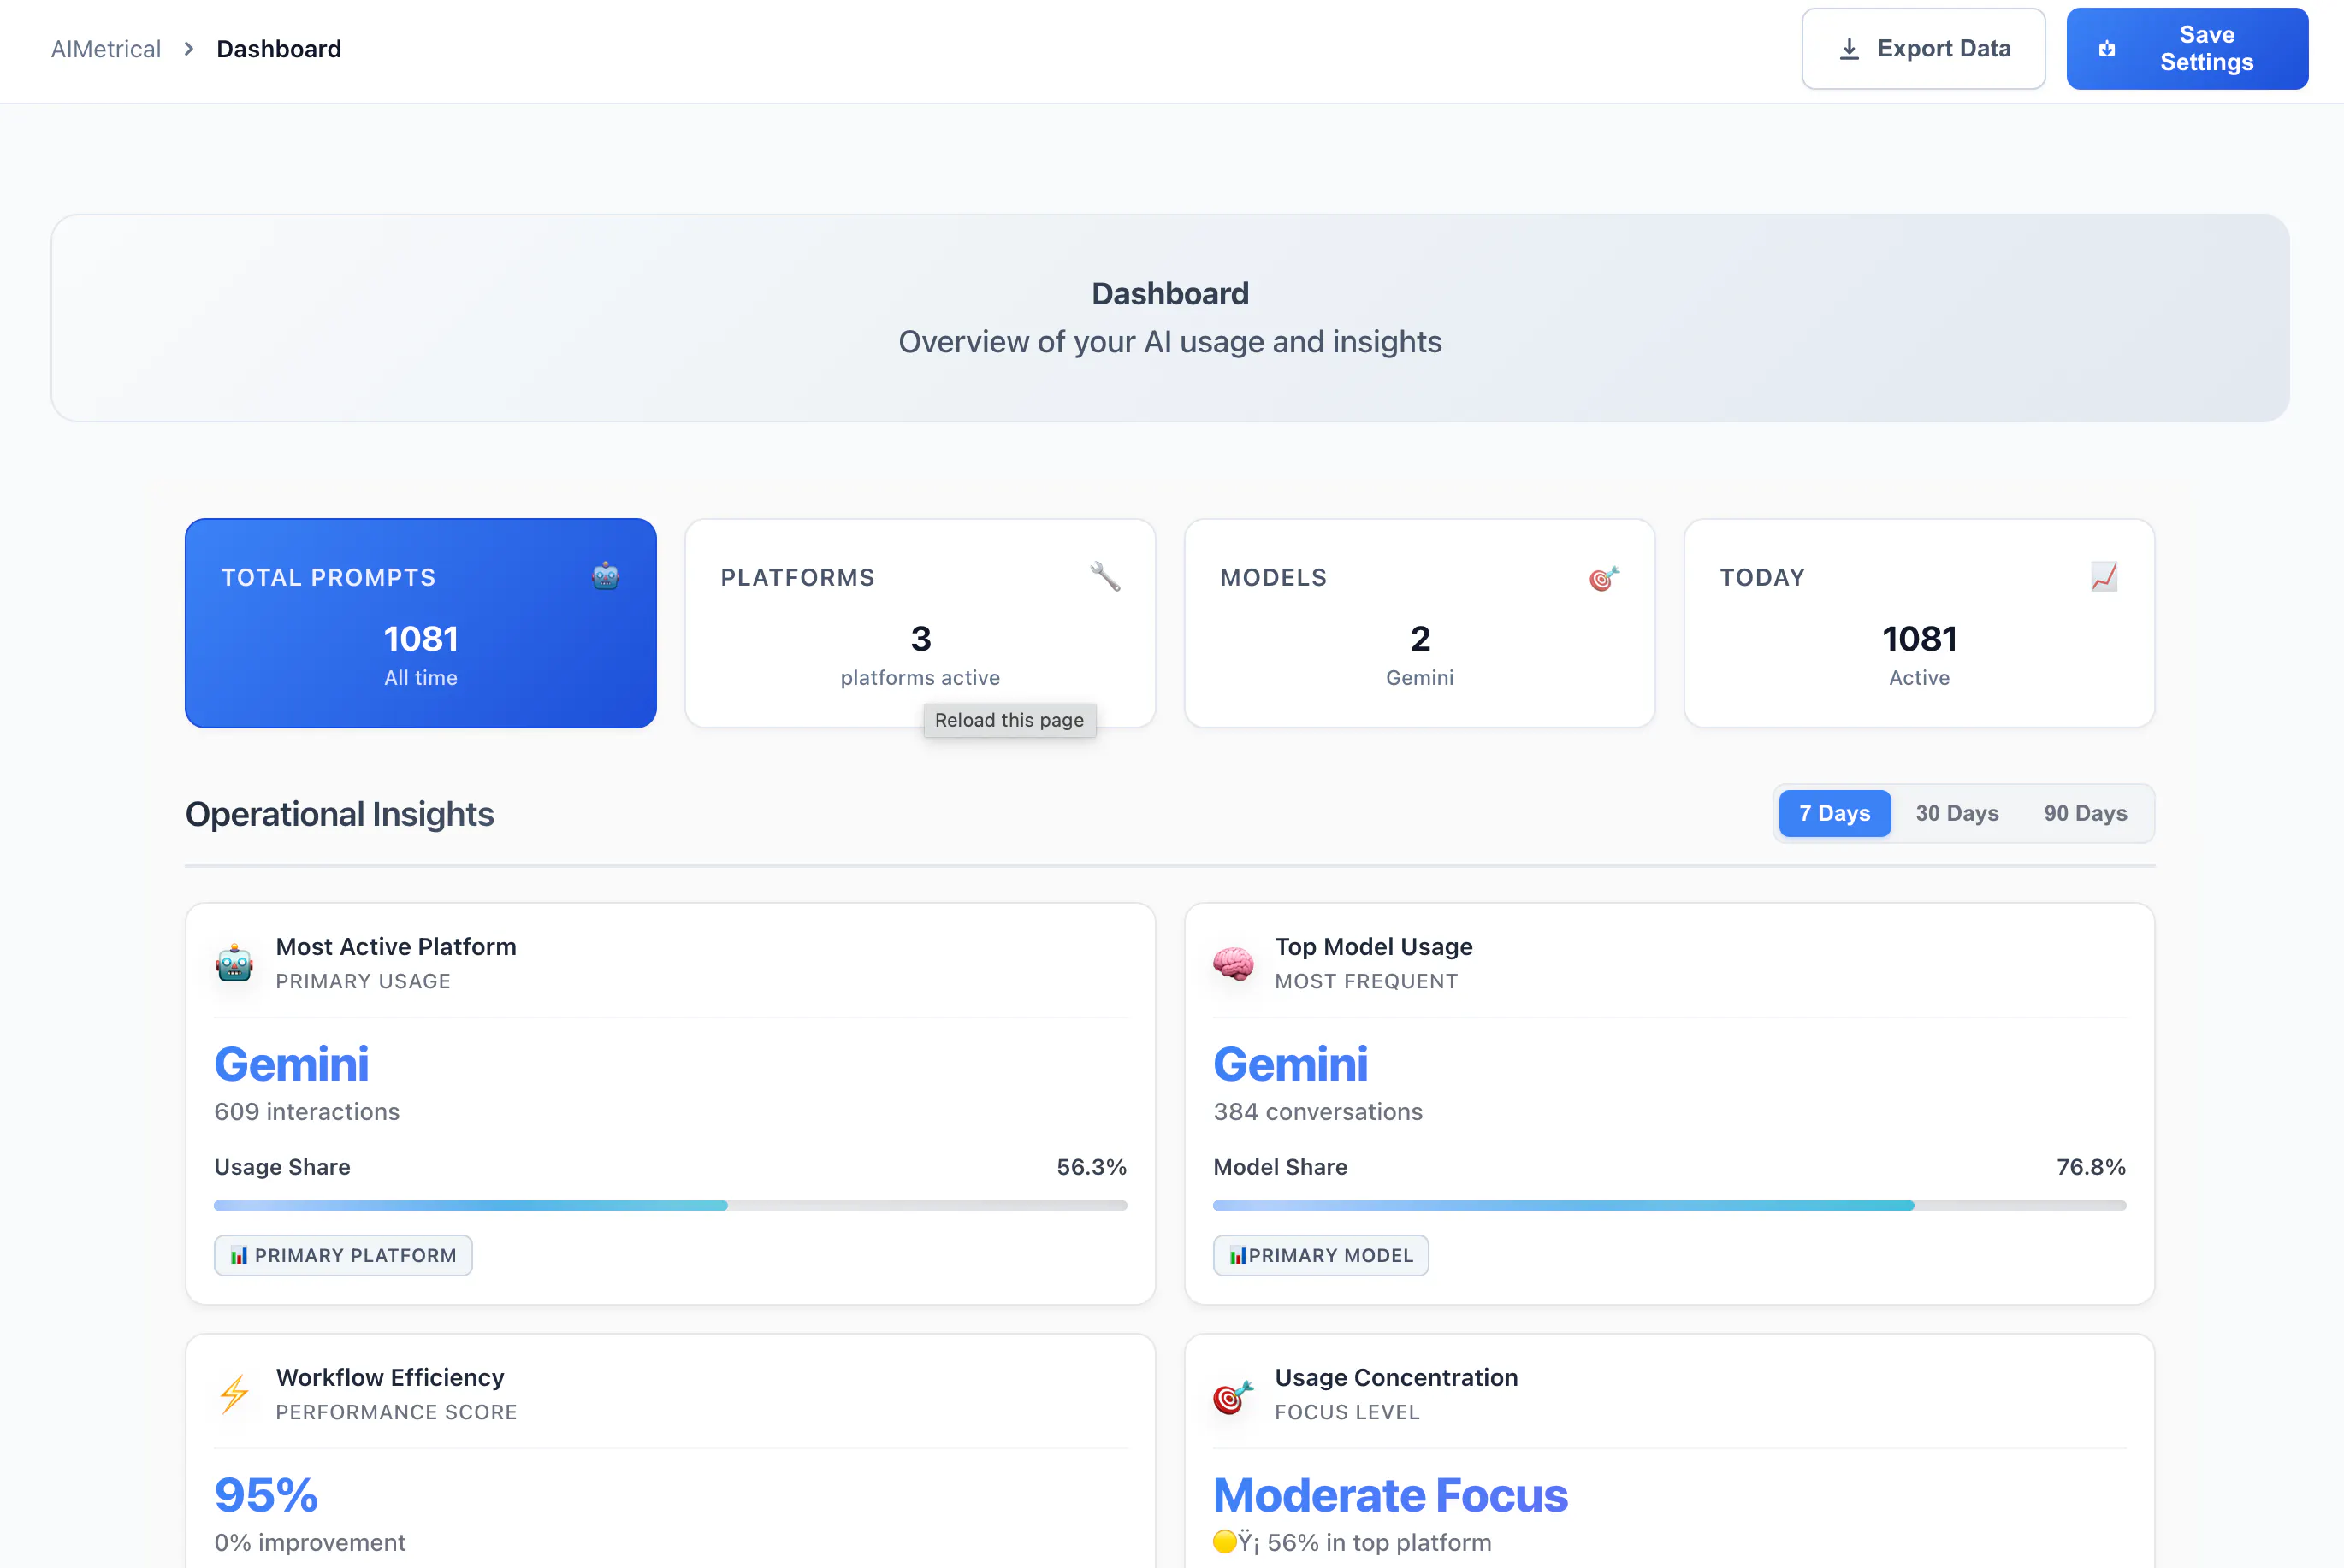
Task: Click the download icon in Export Data
Action: 1850,49
